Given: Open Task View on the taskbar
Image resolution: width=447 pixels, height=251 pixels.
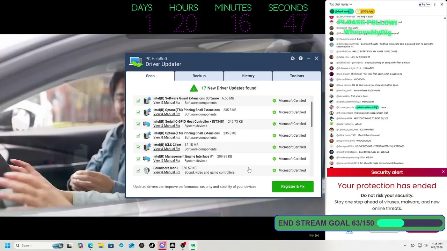Looking at the screenshot, I should 69,245.
